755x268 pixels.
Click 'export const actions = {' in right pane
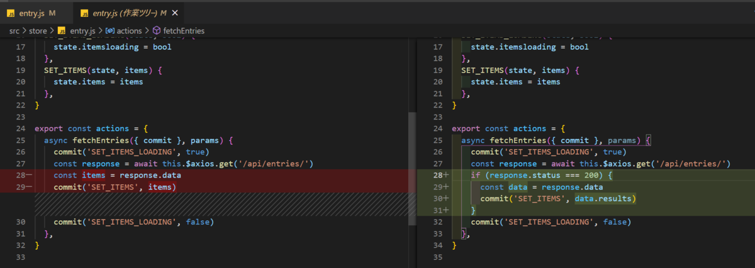point(508,128)
